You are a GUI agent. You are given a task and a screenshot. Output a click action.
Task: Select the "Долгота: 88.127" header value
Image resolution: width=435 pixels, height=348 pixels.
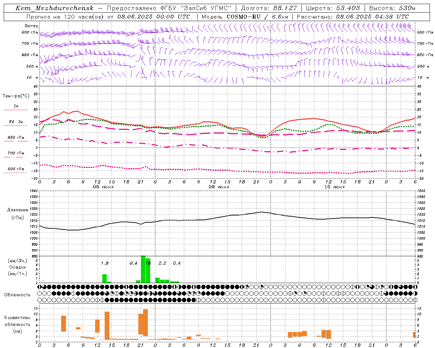[x=269, y=8]
